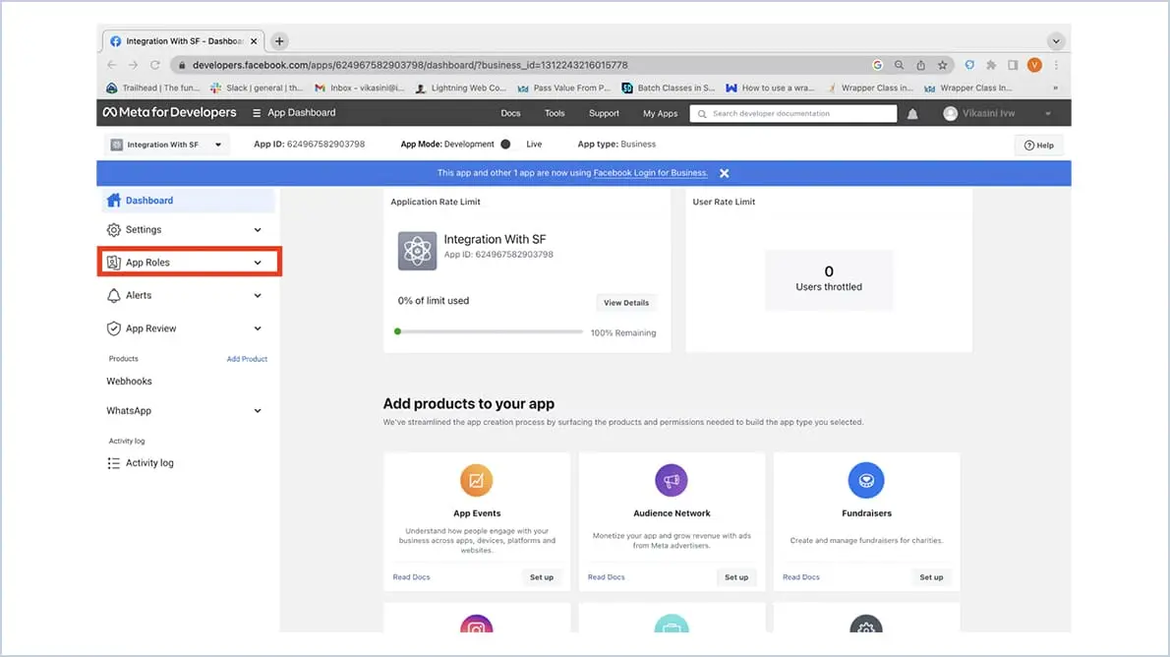1170x657 pixels.
Task: Click the Dashboard home icon
Action: pyautogui.click(x=113, y=200)
